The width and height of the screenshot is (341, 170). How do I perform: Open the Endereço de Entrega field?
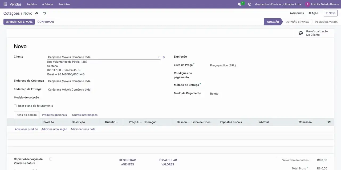click(x=104, y=90)
